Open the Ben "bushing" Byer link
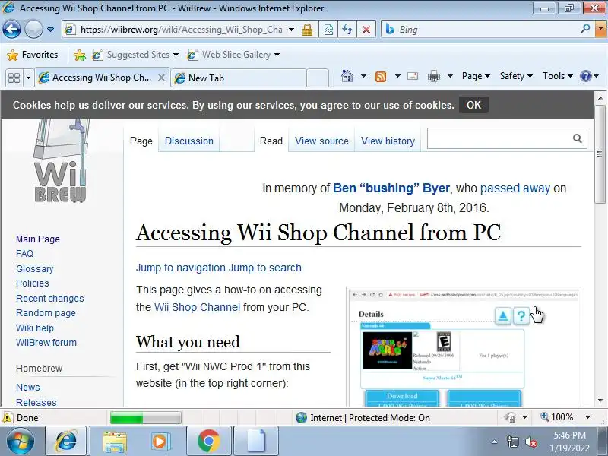The image size is (608, 456). point(391,188)
